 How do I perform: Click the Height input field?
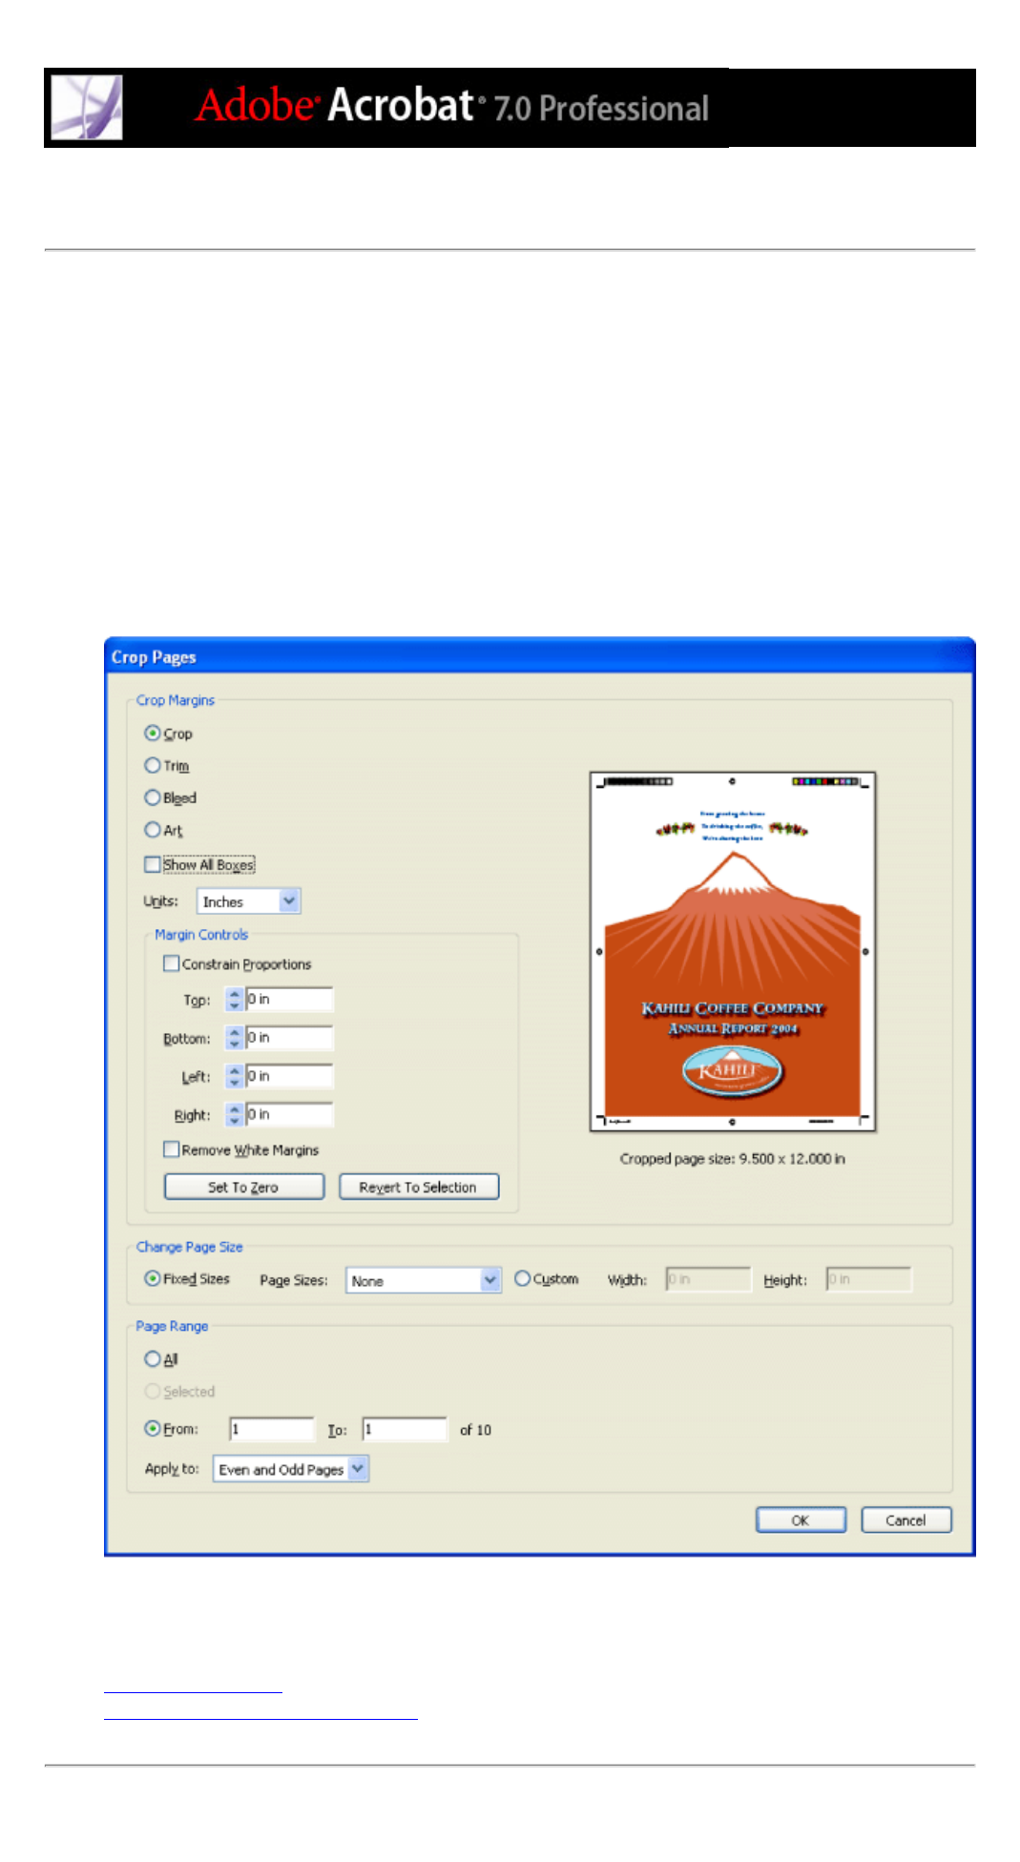coord(869,1279)
